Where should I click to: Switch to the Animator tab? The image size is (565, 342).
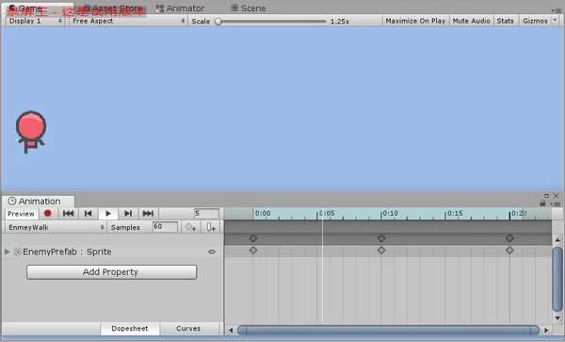click(181, 8)
